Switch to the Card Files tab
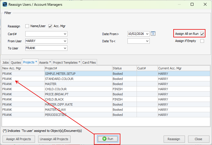212x145 pixels. pyautogui.click(x=89, y=63)
